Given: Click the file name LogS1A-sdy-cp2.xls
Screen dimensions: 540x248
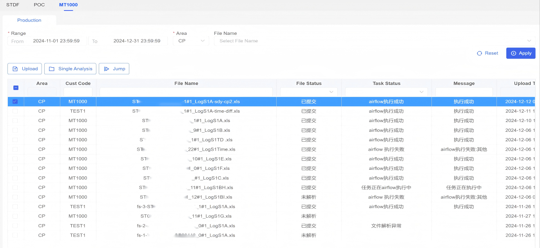Looking at the screenshot, I should pos(186,102).
